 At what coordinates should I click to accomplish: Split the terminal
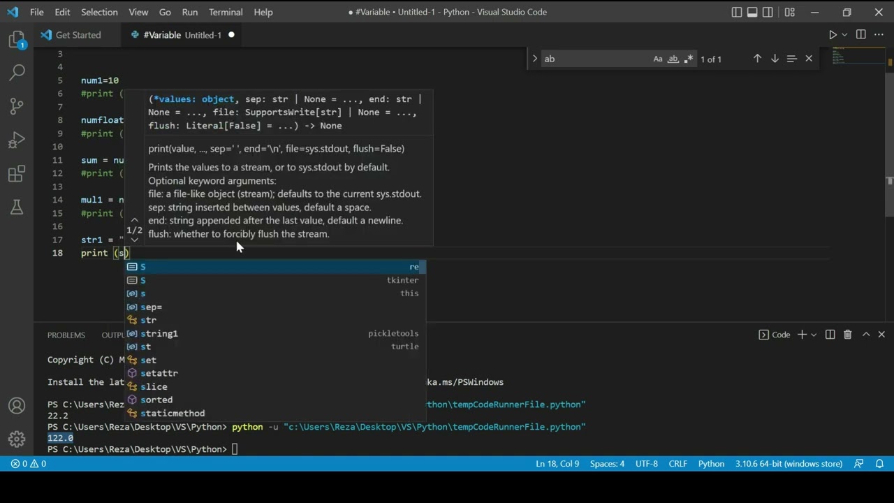pos(830,335)
